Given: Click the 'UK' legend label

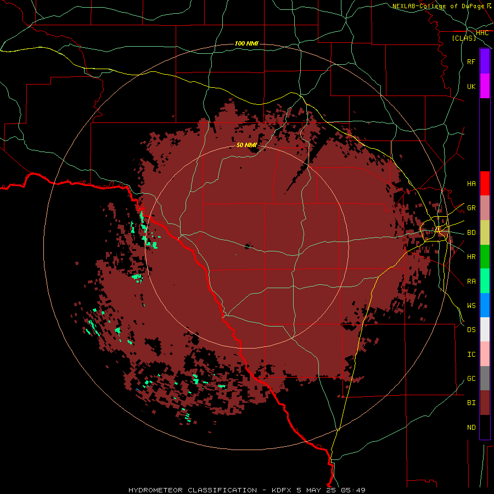Looking at the screenshot, I should tap(471, 87).
